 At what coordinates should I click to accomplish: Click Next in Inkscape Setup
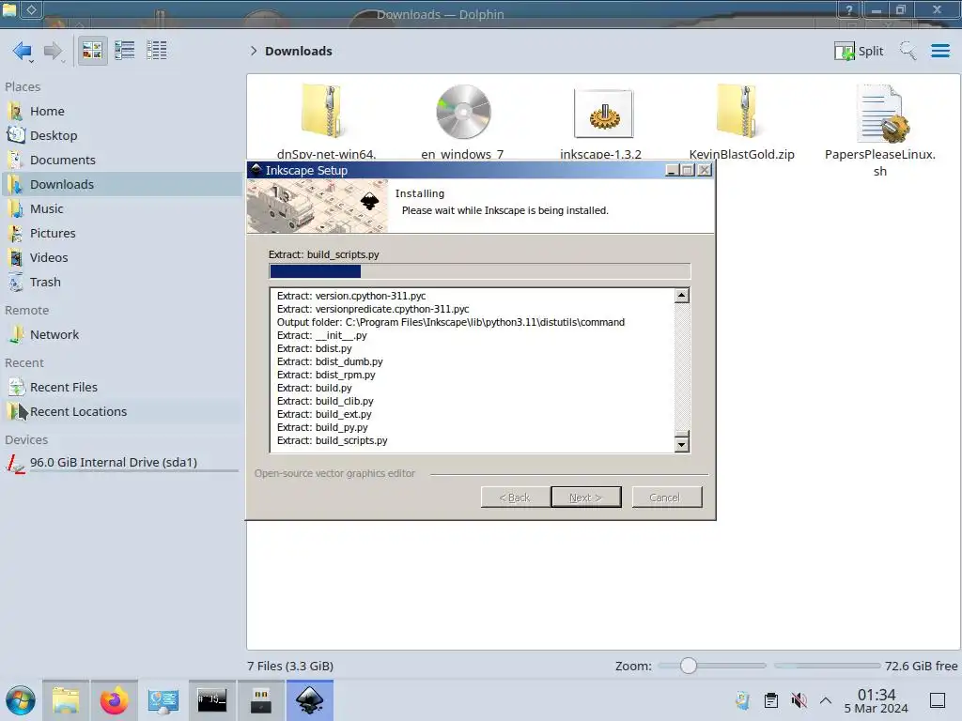586,498
